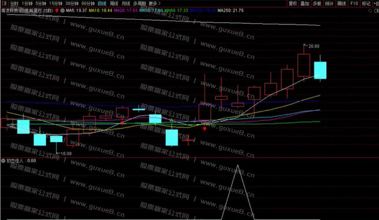Expand the main chart indicator dropdown circle
Image resolution: width=379 pixels, height=220 pixels.
pos(62,10)
